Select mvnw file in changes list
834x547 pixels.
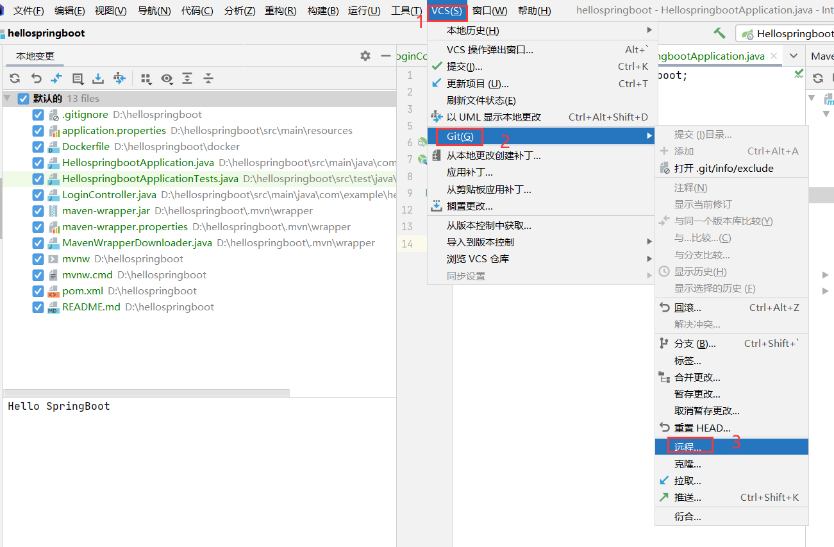click(x=199, y=259)
